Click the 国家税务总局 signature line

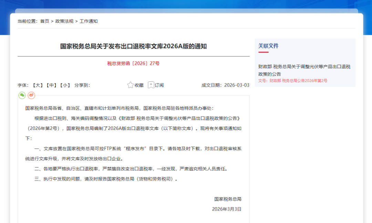point(228,199)
